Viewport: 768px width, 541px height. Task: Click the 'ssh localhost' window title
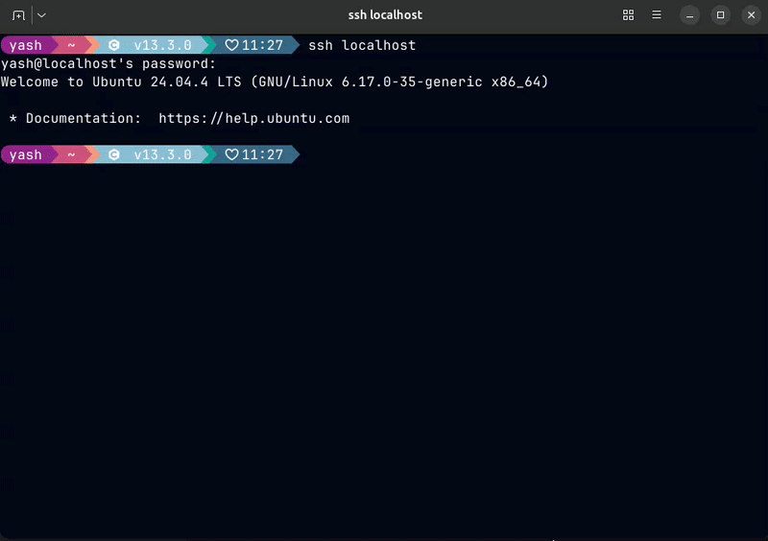point(385,15)
